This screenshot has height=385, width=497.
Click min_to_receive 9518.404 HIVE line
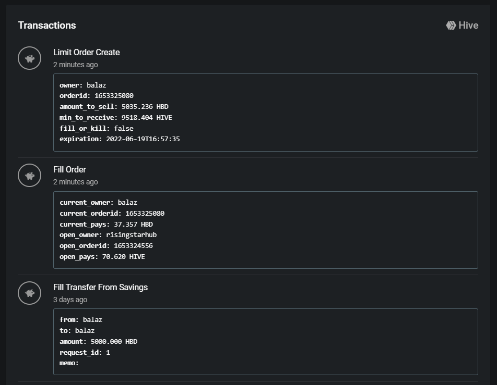[x=116, y=118]
